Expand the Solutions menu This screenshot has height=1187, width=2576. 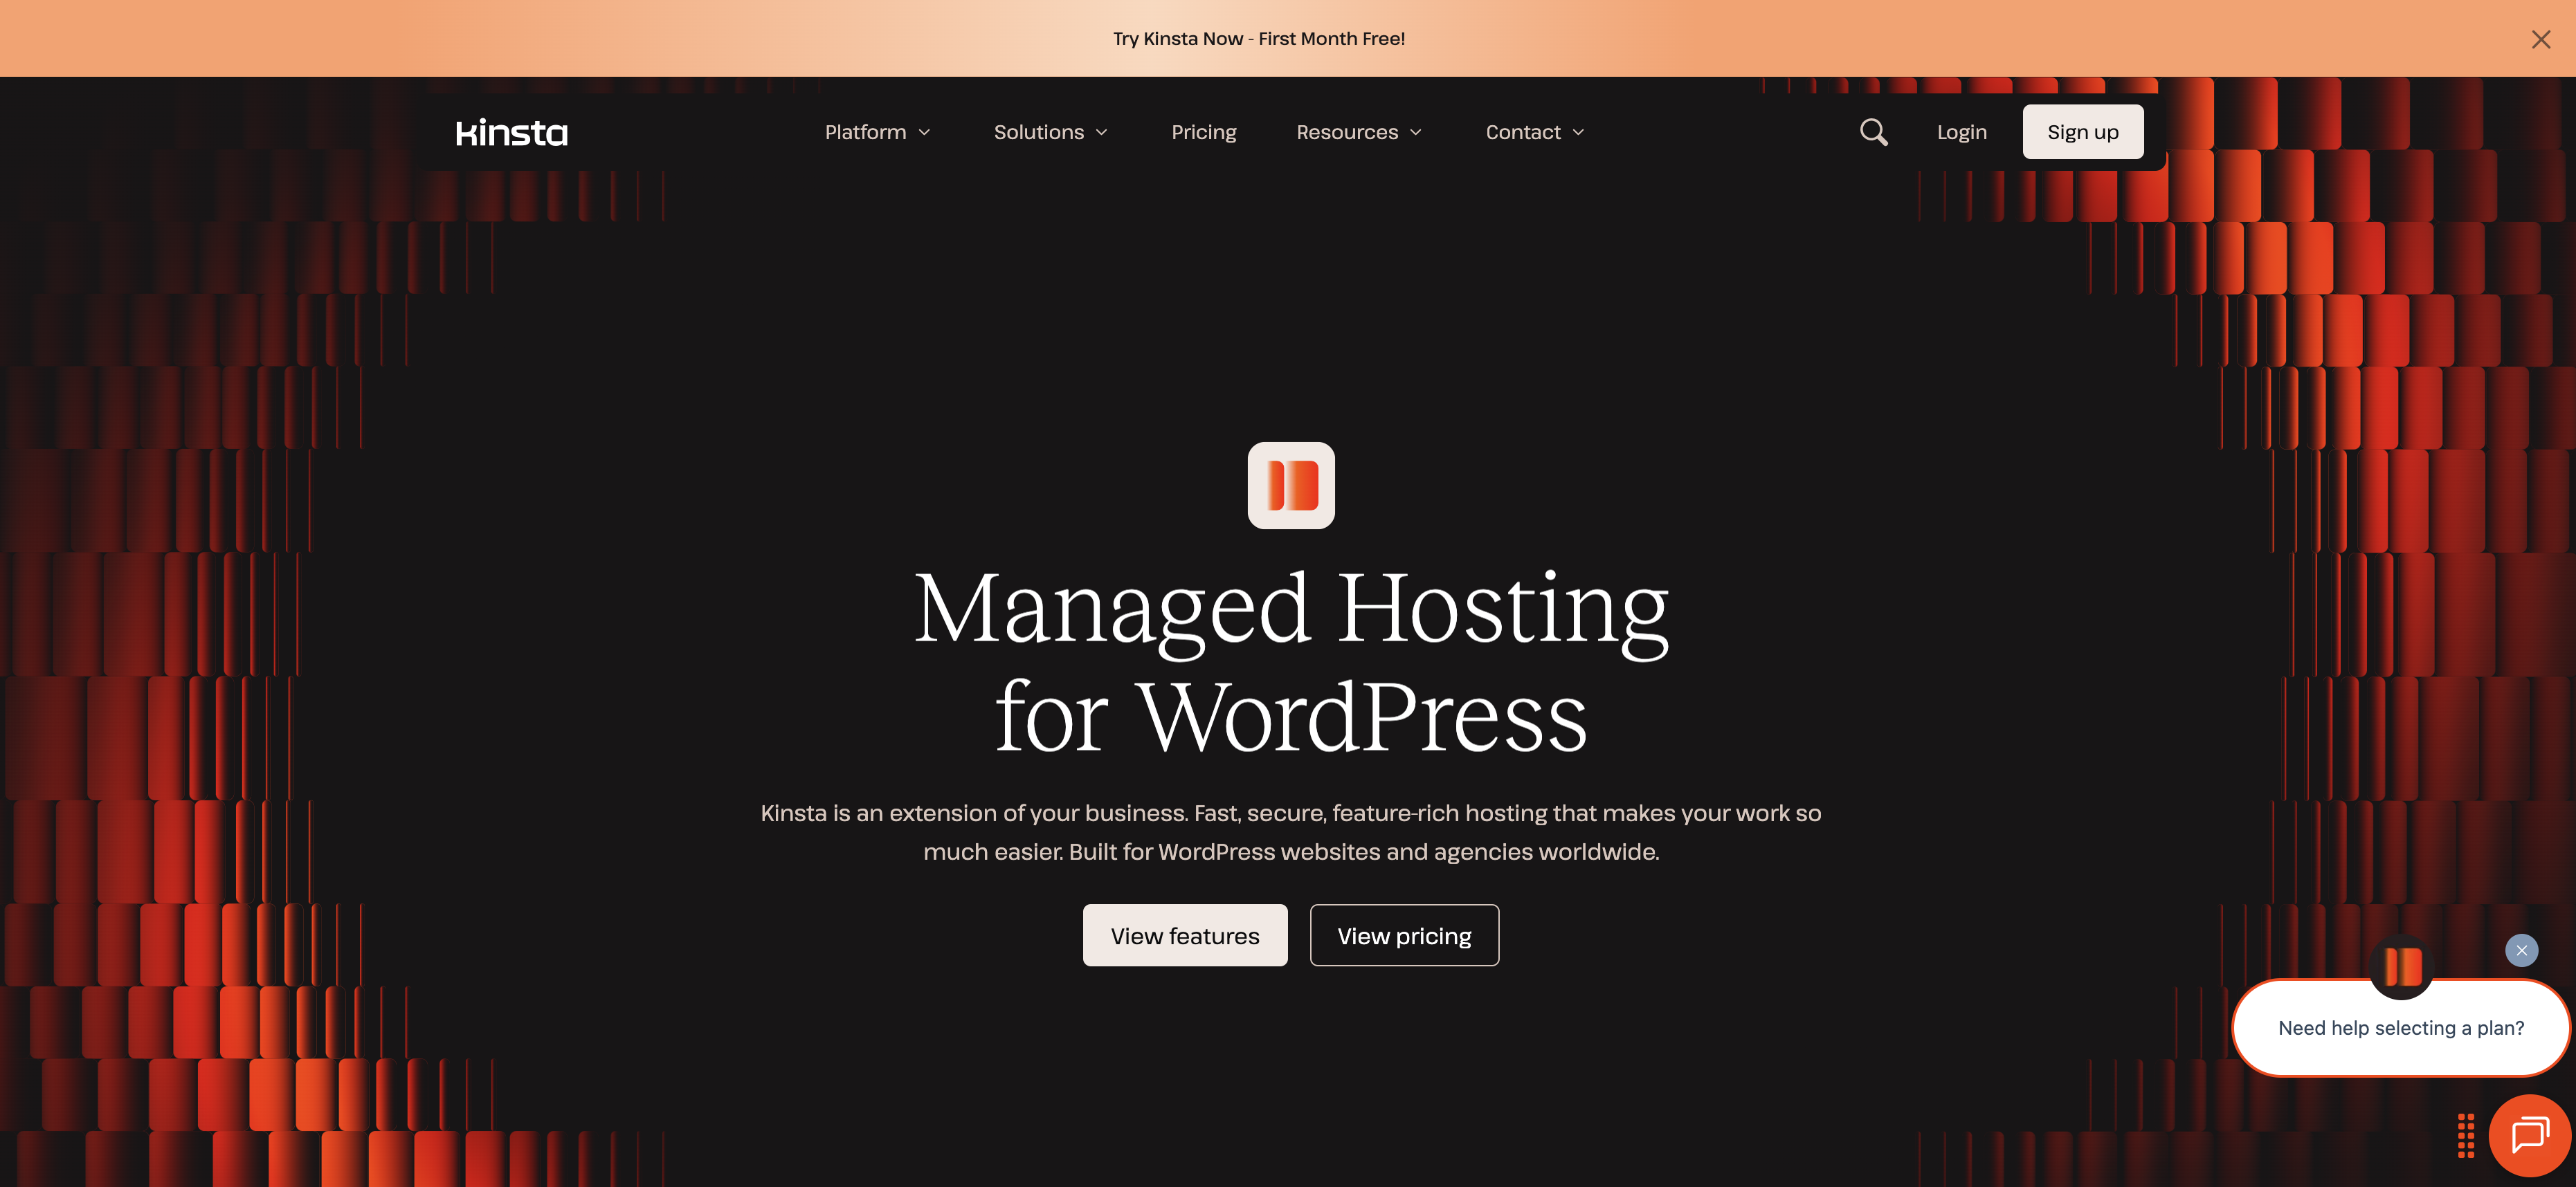tap(1050, 132)
